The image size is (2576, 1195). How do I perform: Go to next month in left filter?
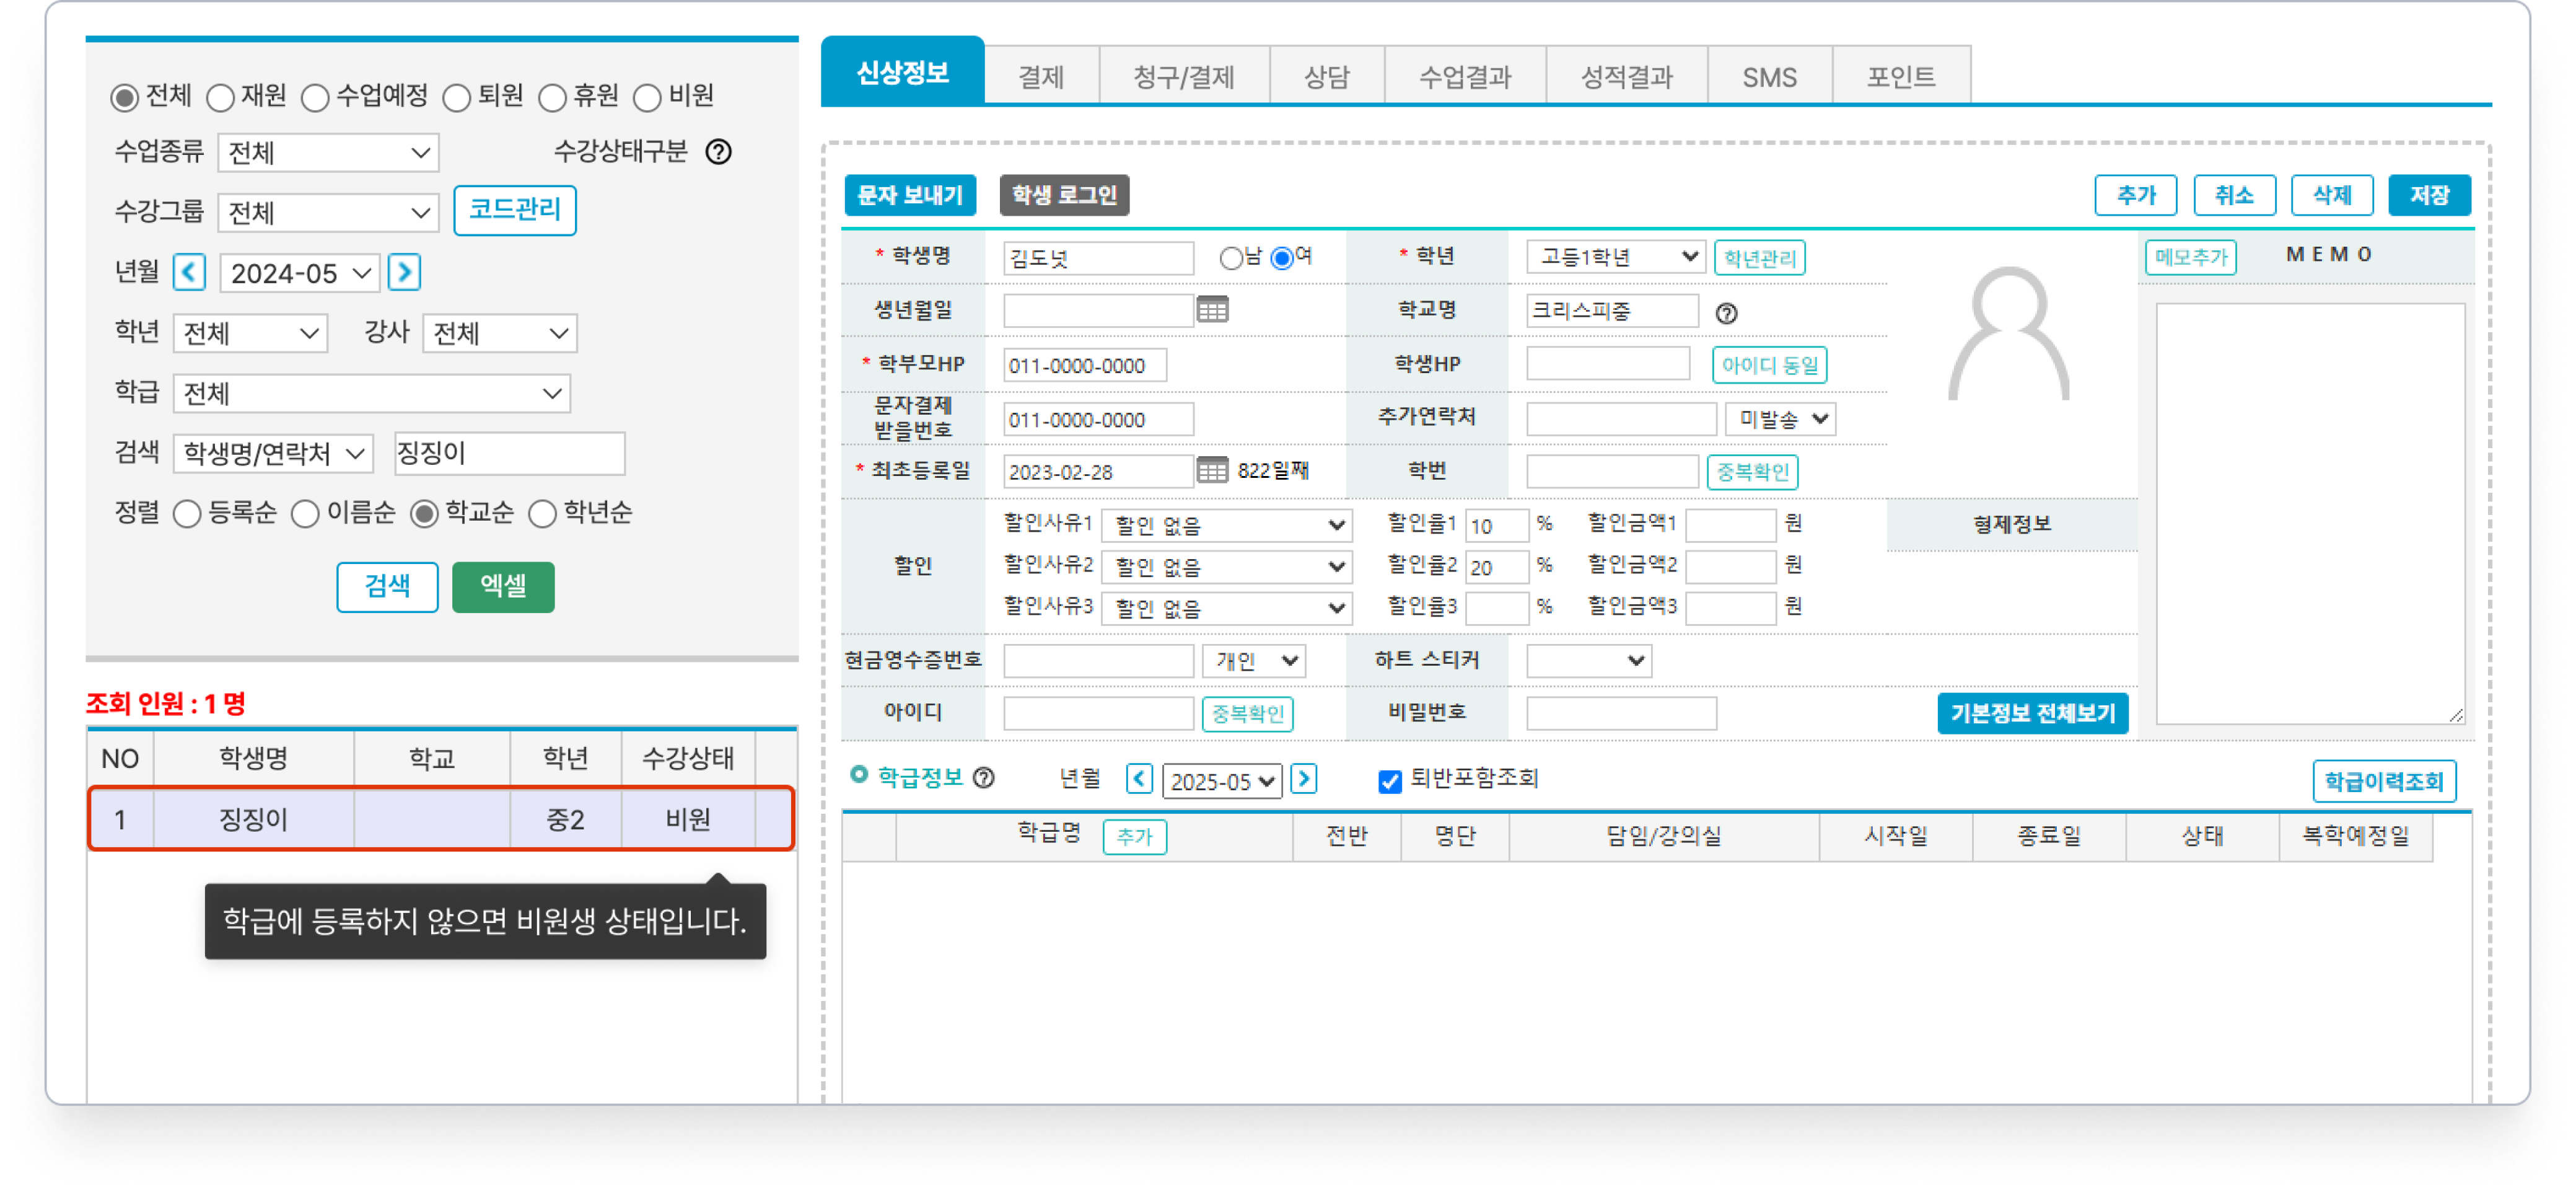404,272
